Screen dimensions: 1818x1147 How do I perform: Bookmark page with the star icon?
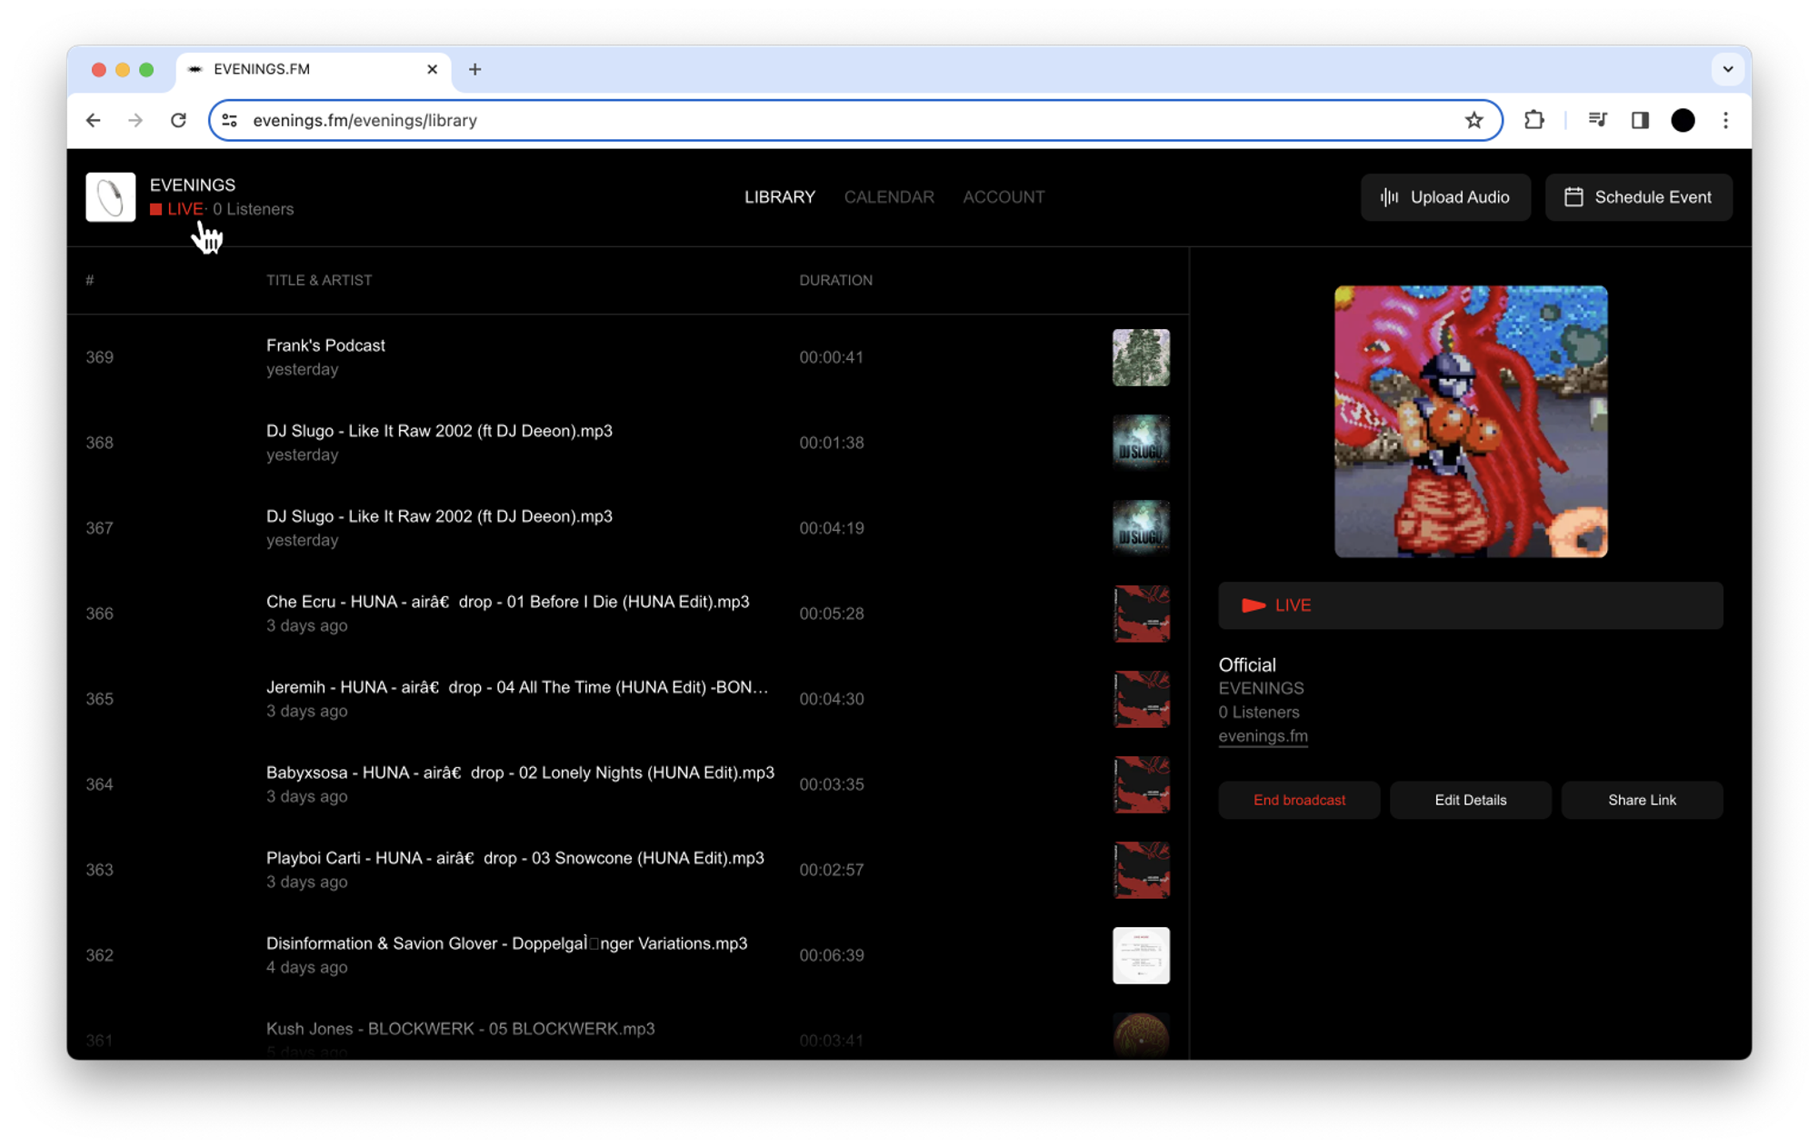click(x=1473, y=120)
